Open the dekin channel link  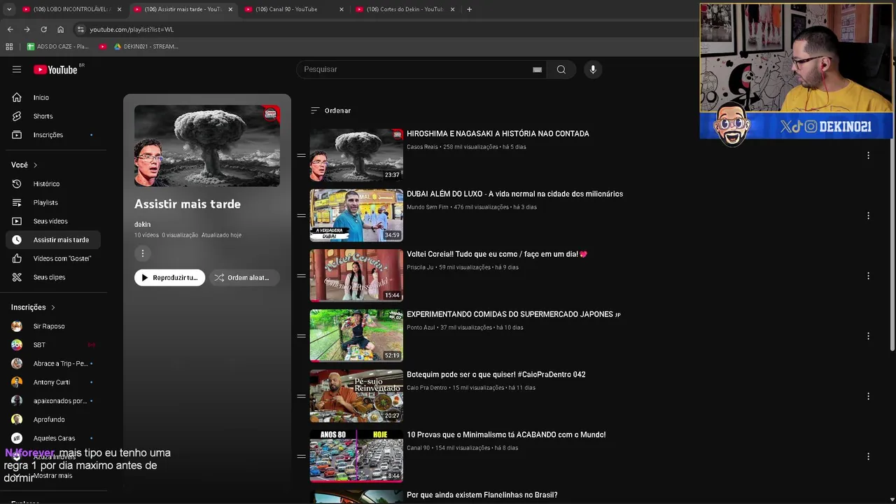click(142, 224)
